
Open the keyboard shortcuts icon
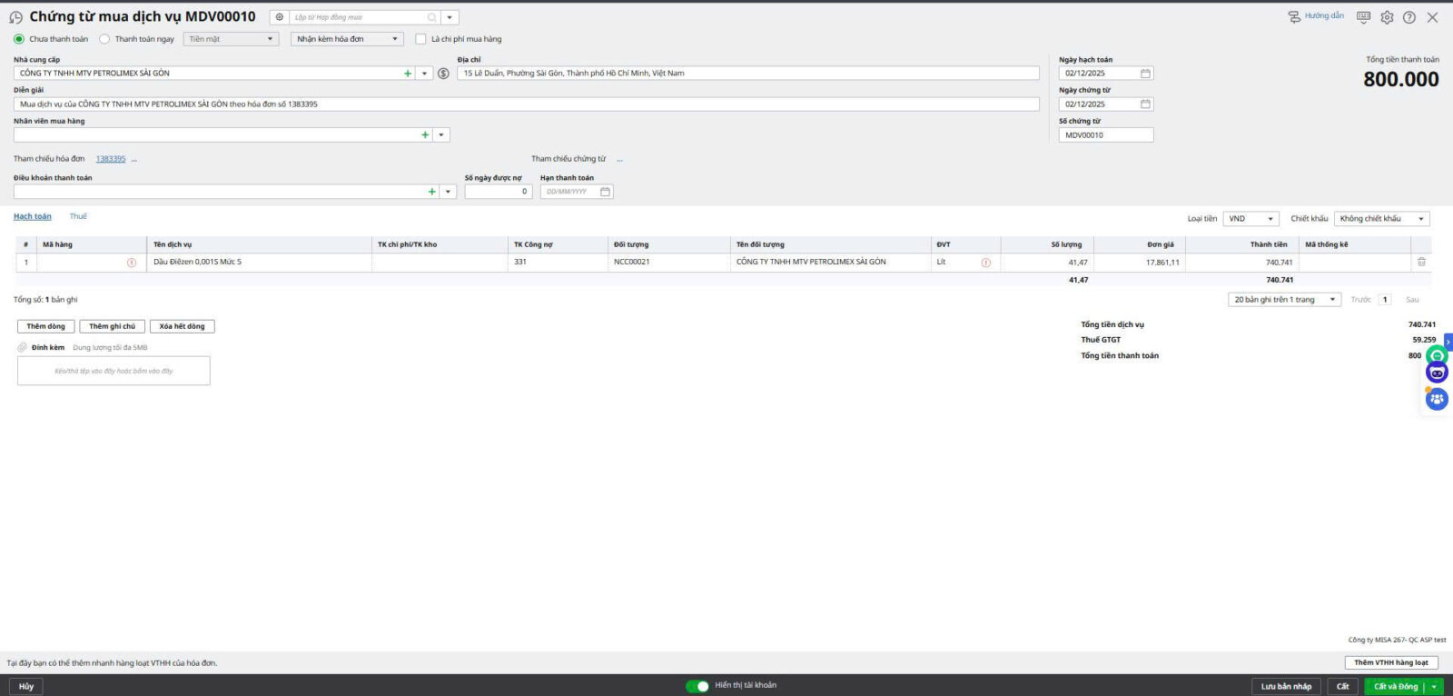tap(1363, 17)
